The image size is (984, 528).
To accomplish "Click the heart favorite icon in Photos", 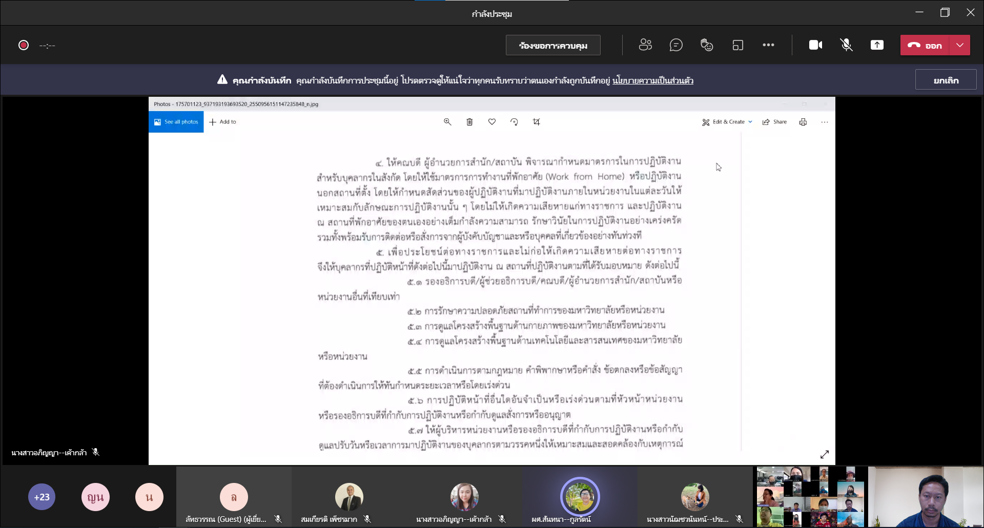I will tap(491, 122).
